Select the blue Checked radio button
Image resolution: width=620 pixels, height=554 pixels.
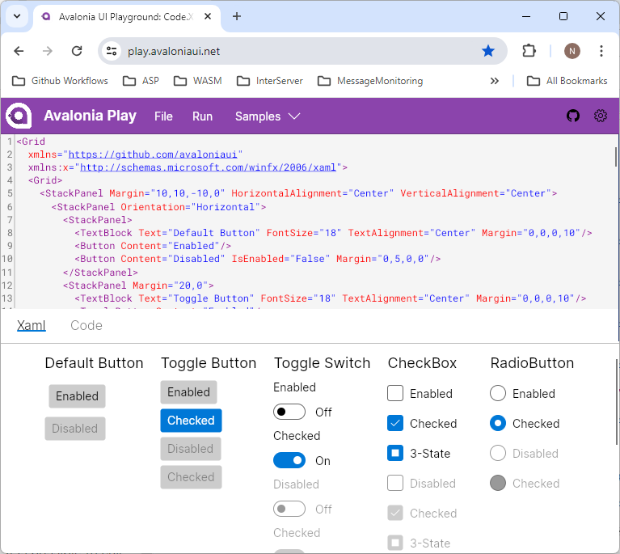tap(497, 424)
